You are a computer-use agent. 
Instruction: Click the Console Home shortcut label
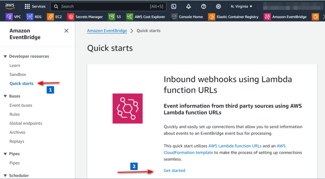click(x=191, y=17)
